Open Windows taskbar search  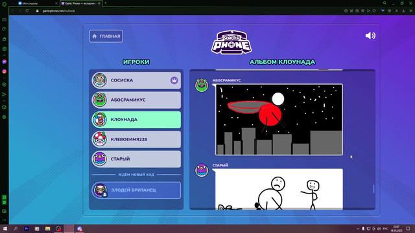tap(16, 228)
